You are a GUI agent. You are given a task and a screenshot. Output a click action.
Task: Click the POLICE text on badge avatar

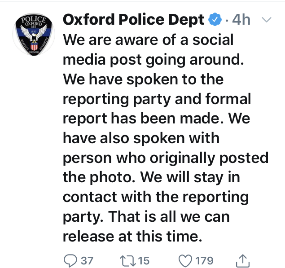click(31, 20)
